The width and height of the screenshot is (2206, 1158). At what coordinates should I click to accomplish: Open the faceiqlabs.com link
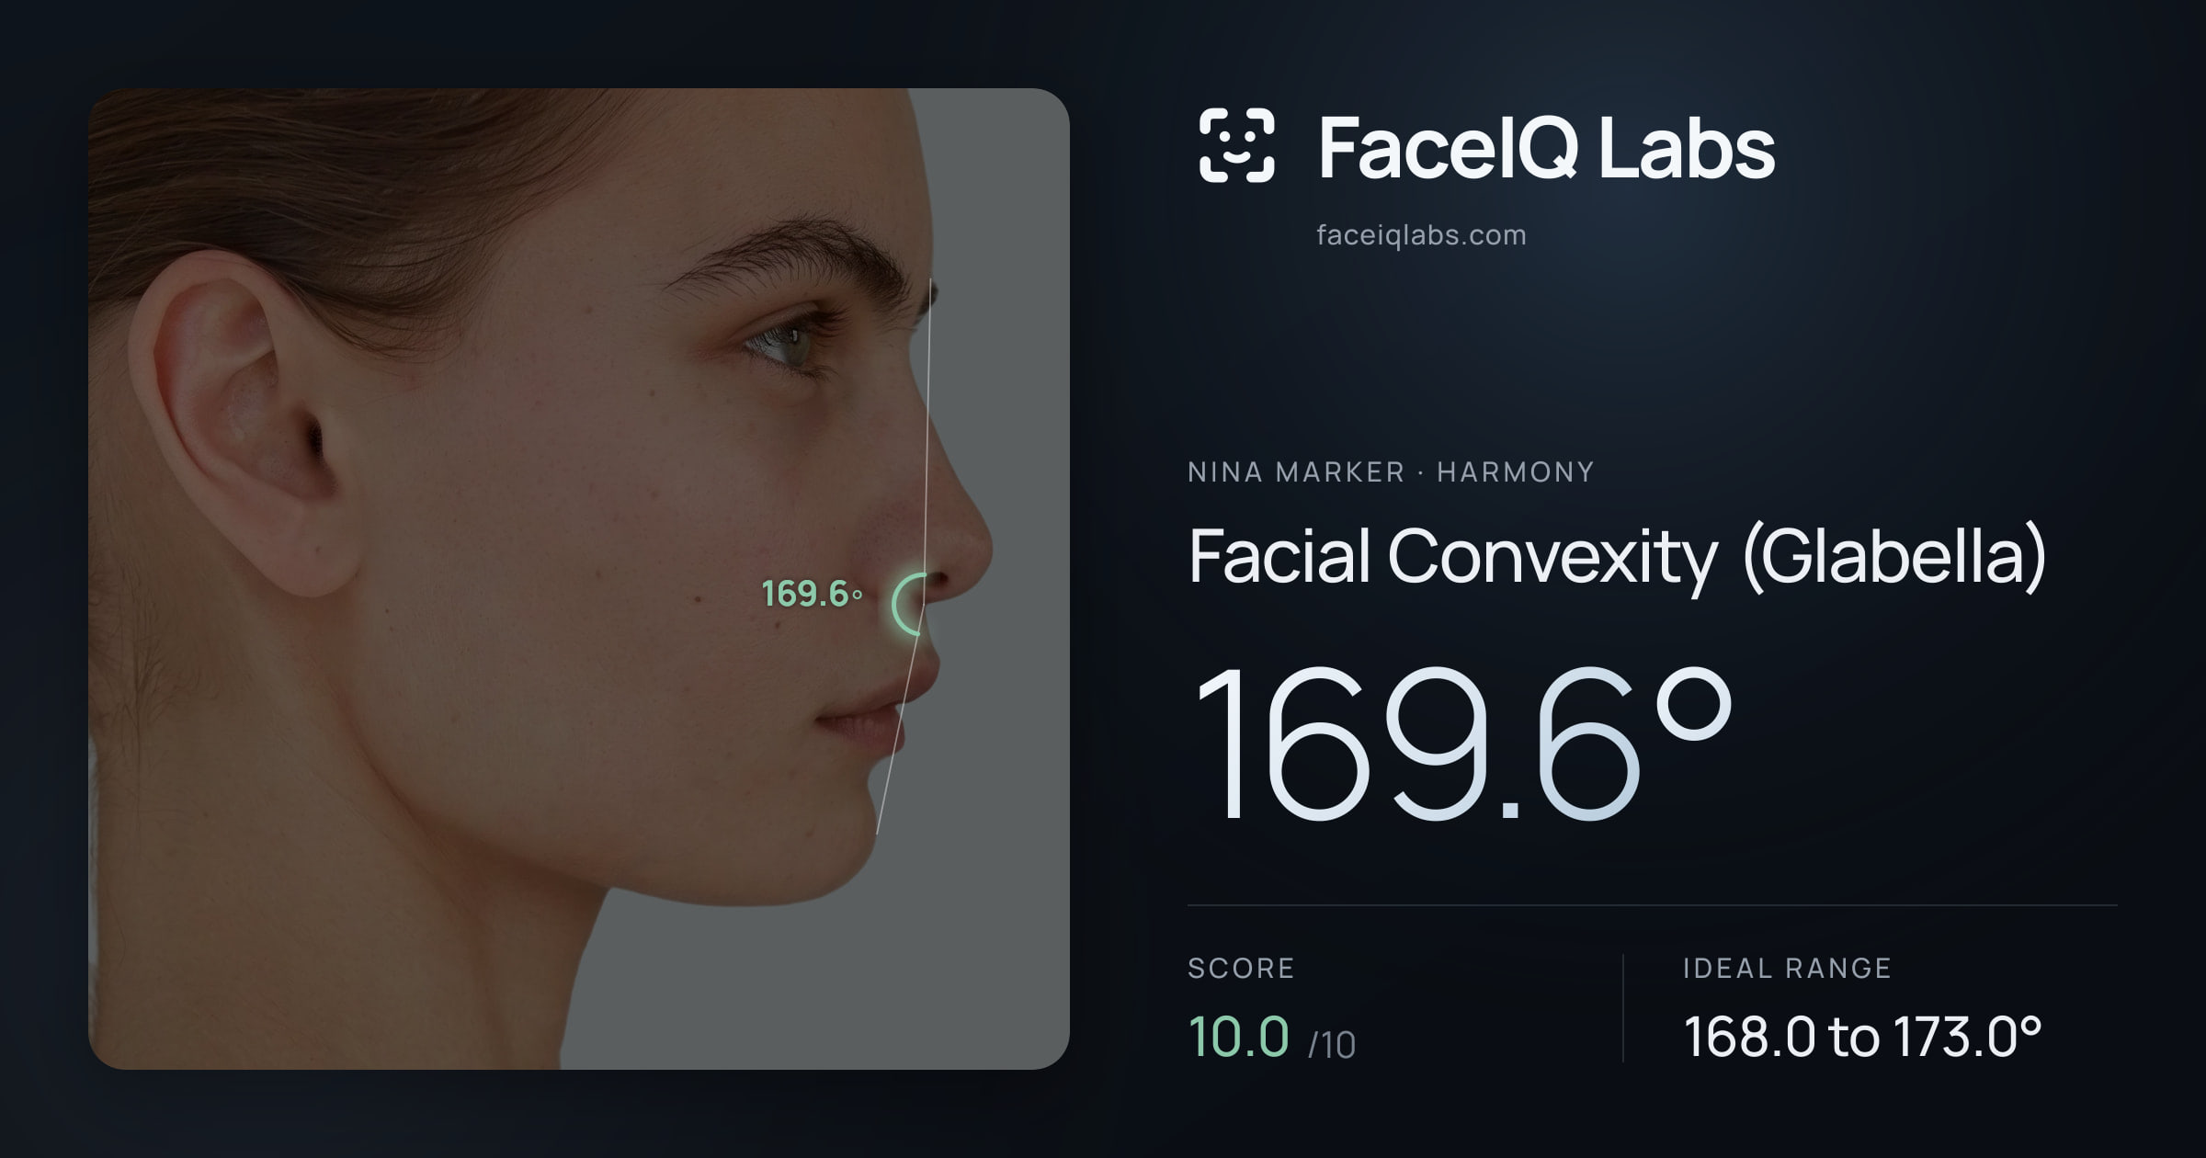(x=1421, y=235)
